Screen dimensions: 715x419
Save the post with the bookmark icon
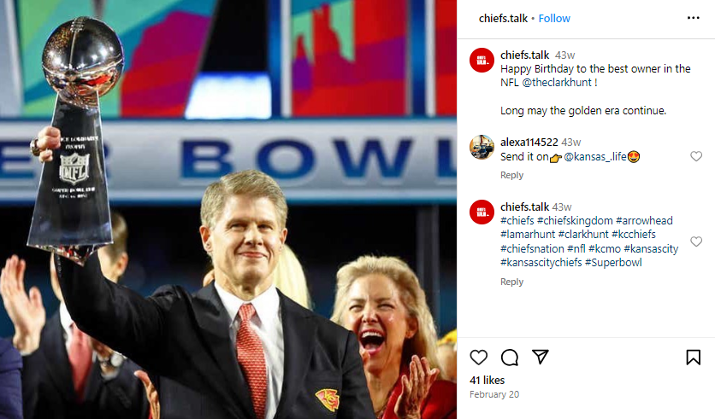(x=693, y=358)
